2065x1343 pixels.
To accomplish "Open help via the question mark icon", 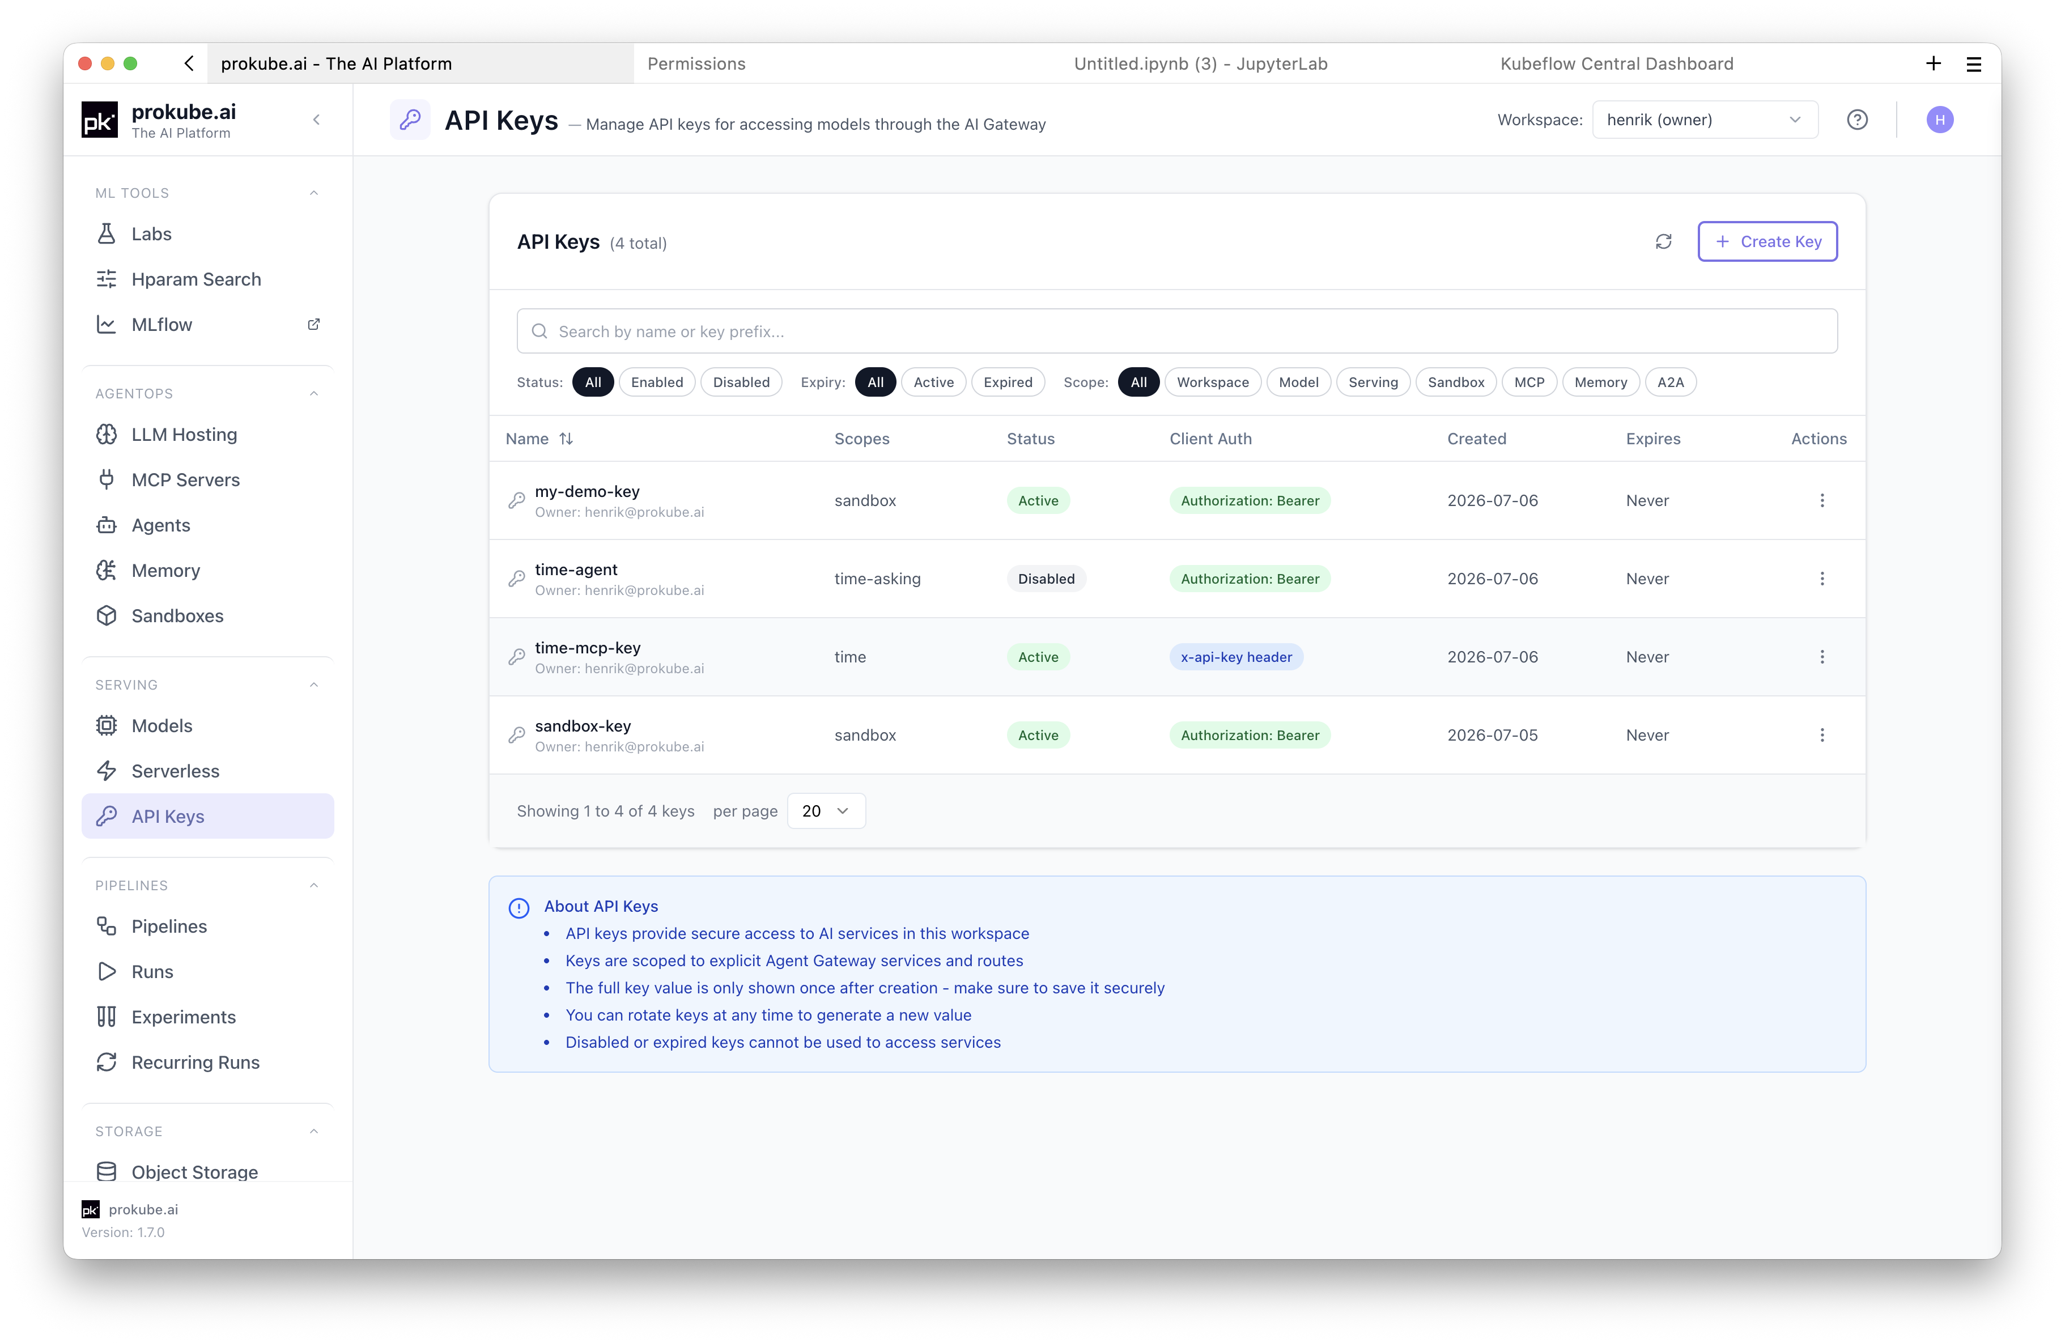I will 1857,120.
